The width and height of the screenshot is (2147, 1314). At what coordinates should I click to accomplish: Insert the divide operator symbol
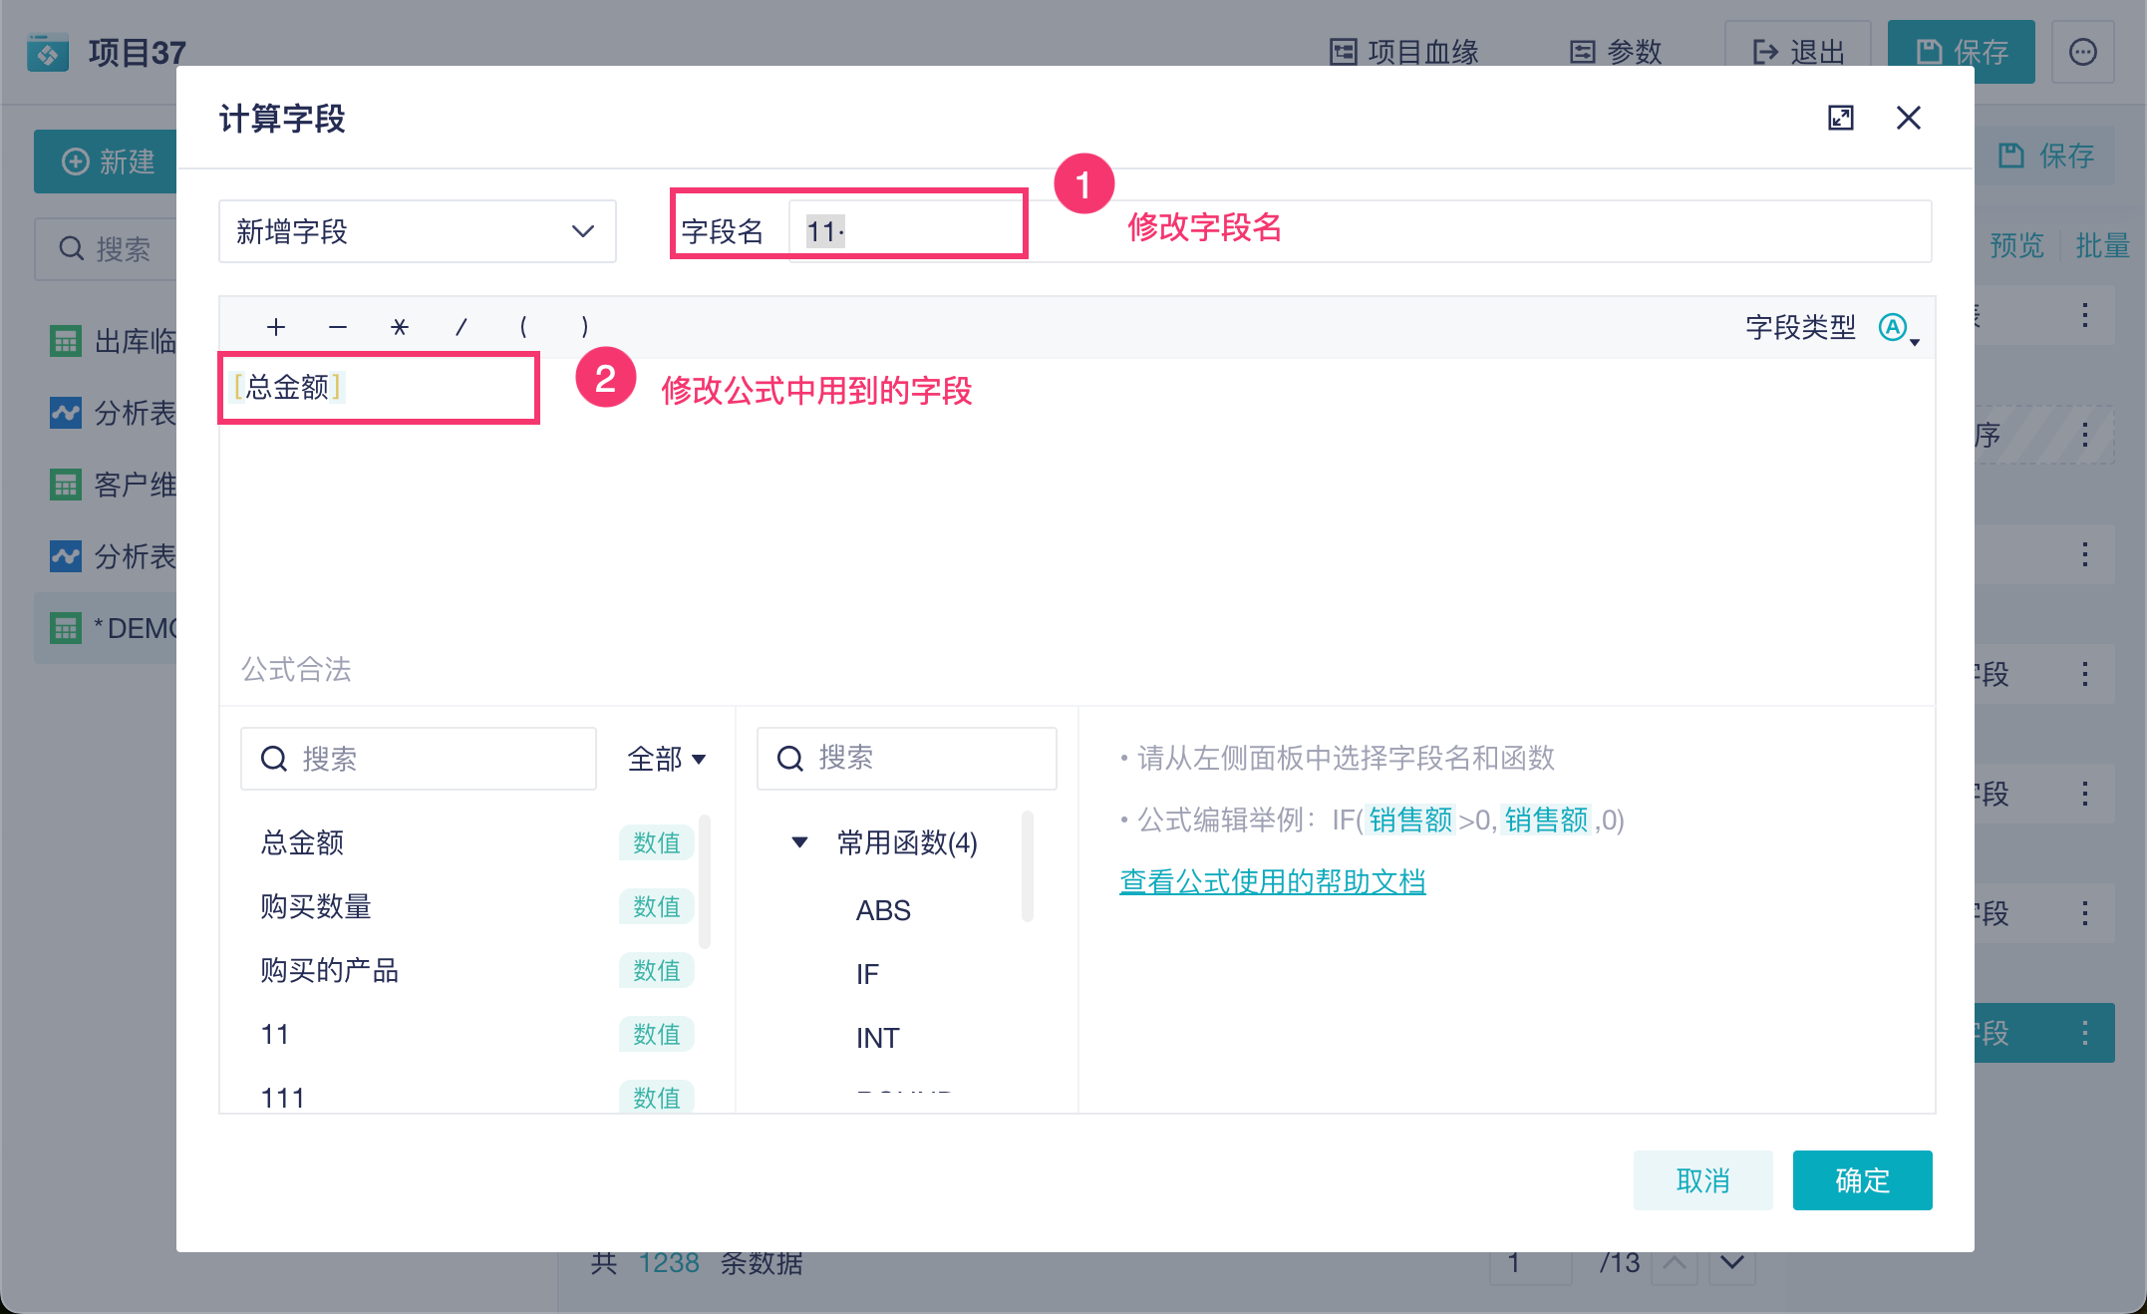click(x=460, y=327)
